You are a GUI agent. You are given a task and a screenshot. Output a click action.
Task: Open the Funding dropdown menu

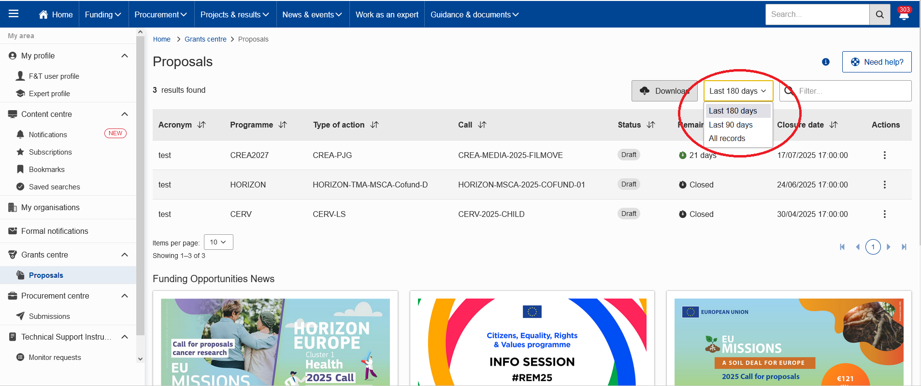[103, 14]
